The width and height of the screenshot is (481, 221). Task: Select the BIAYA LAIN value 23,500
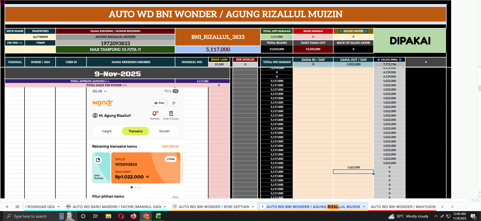coord(219,64)
